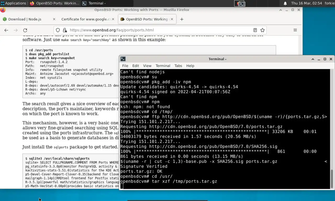Click the Firefox logo window menu icon
The height and width of the screenshot is (201, 335).
click(x=3, y=10)
